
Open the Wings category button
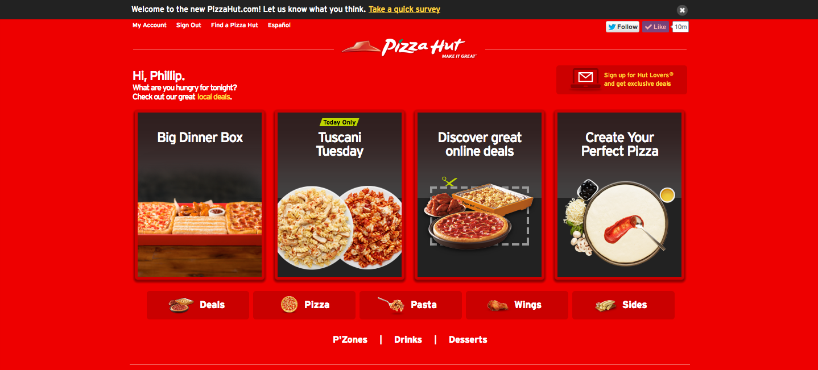pos(517,305)
